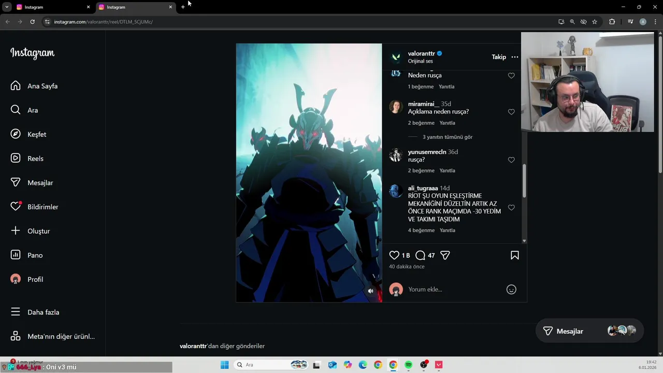Open zoom magnifier icon in address bar
The width and height of the screenshot is (663, 373).
coord(572,22)
